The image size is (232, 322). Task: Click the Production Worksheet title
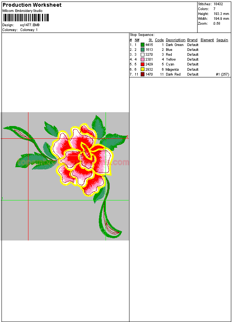(x=32, y=5)
